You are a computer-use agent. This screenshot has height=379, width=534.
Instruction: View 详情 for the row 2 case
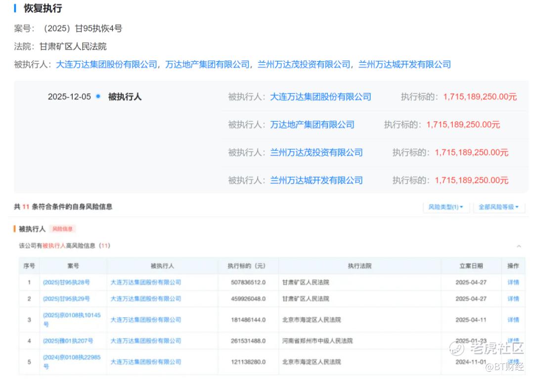[513, 299]
